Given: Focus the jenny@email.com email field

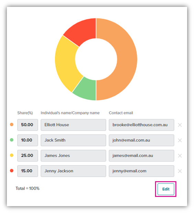Looking at the screenshot, I should 141,171.
